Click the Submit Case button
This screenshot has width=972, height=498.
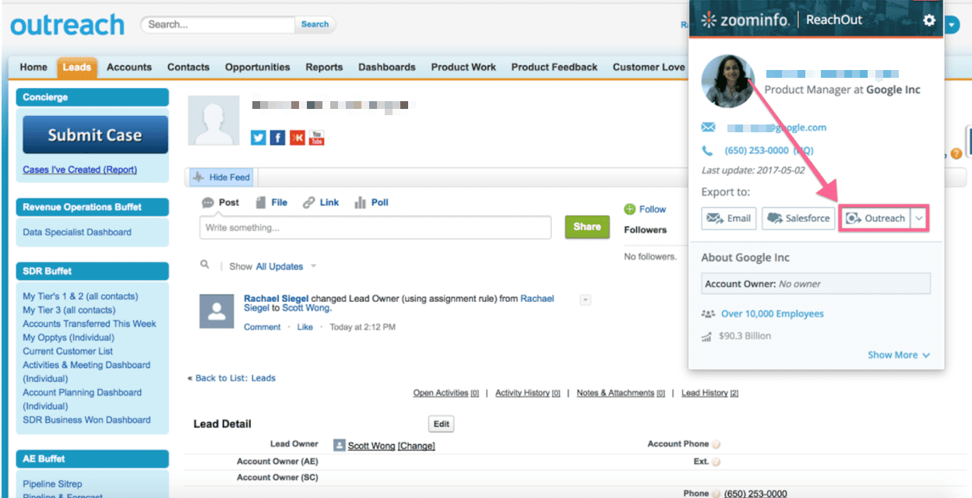tap(95, 135)
